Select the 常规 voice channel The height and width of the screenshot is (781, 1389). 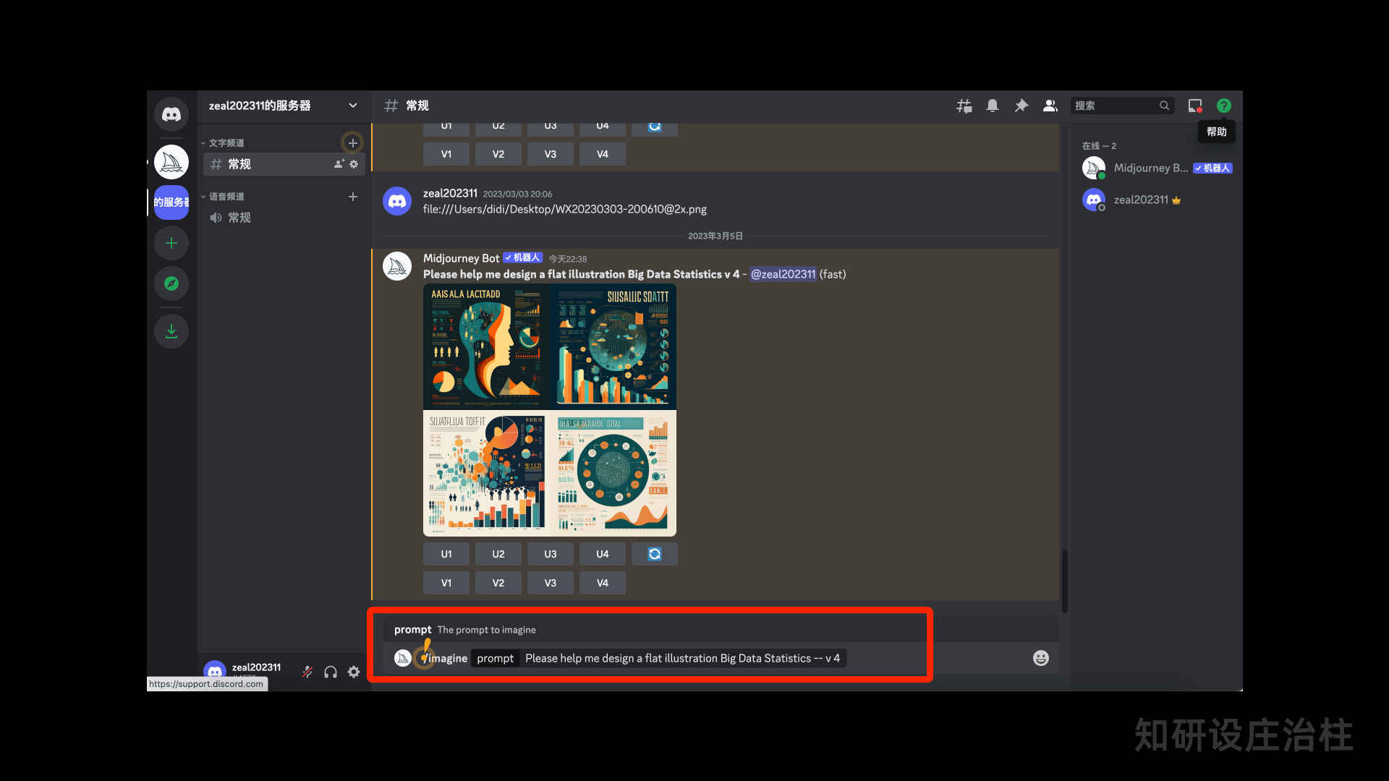(239, 218)
